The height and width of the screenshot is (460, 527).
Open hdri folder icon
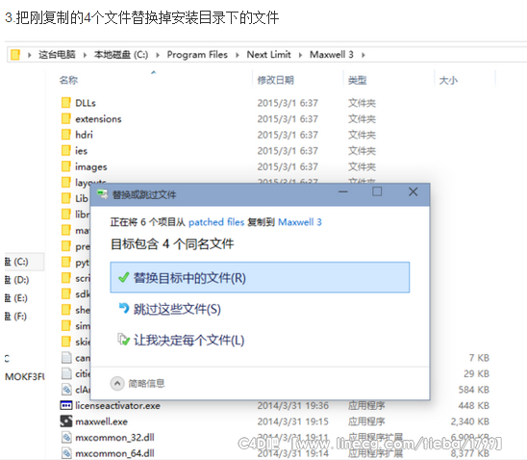[x=66, y=135]
